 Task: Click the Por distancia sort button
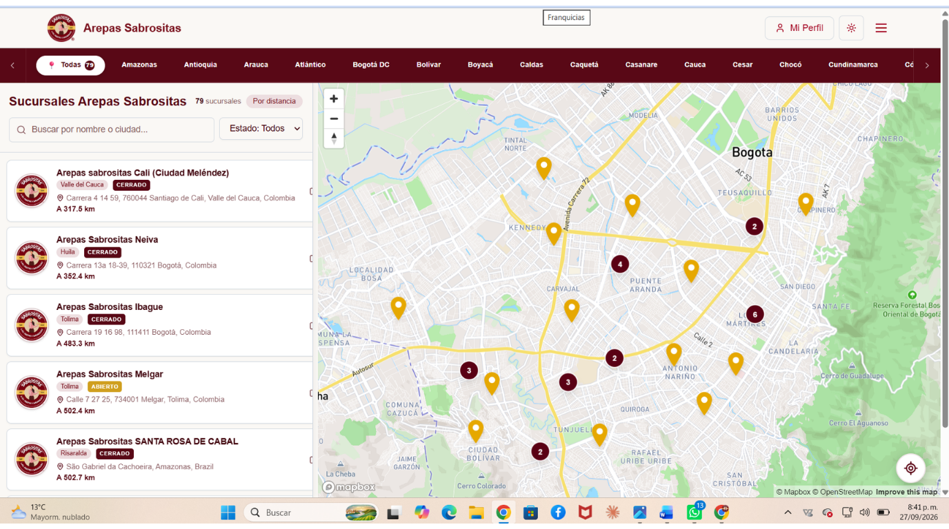tap(274, 101)
